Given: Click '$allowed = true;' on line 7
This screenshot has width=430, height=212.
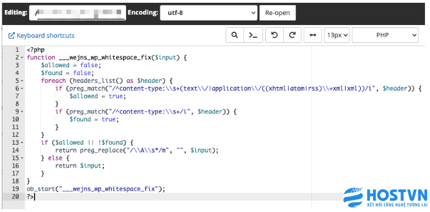Looking at the screenshot, I should (x=98, y=96).
